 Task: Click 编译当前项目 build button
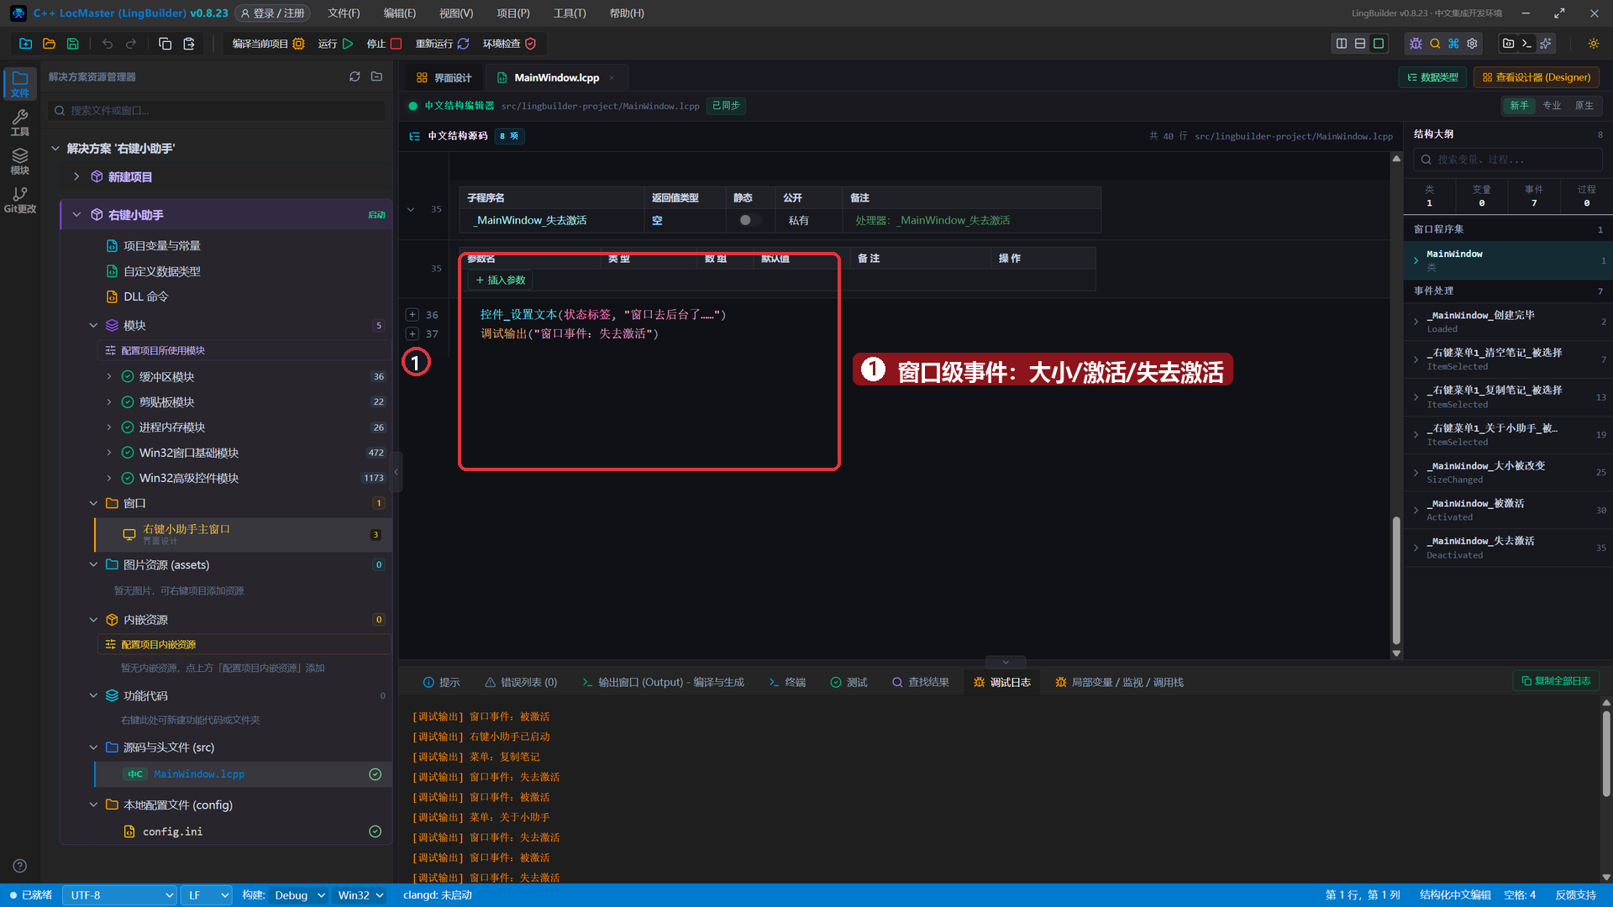coord(268,44)
